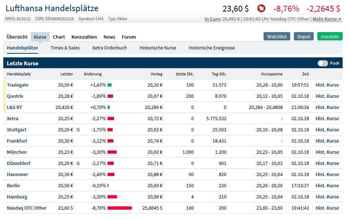The image size is (348, 219).
Task: Open the Depot button
Action: pos(304,36)
